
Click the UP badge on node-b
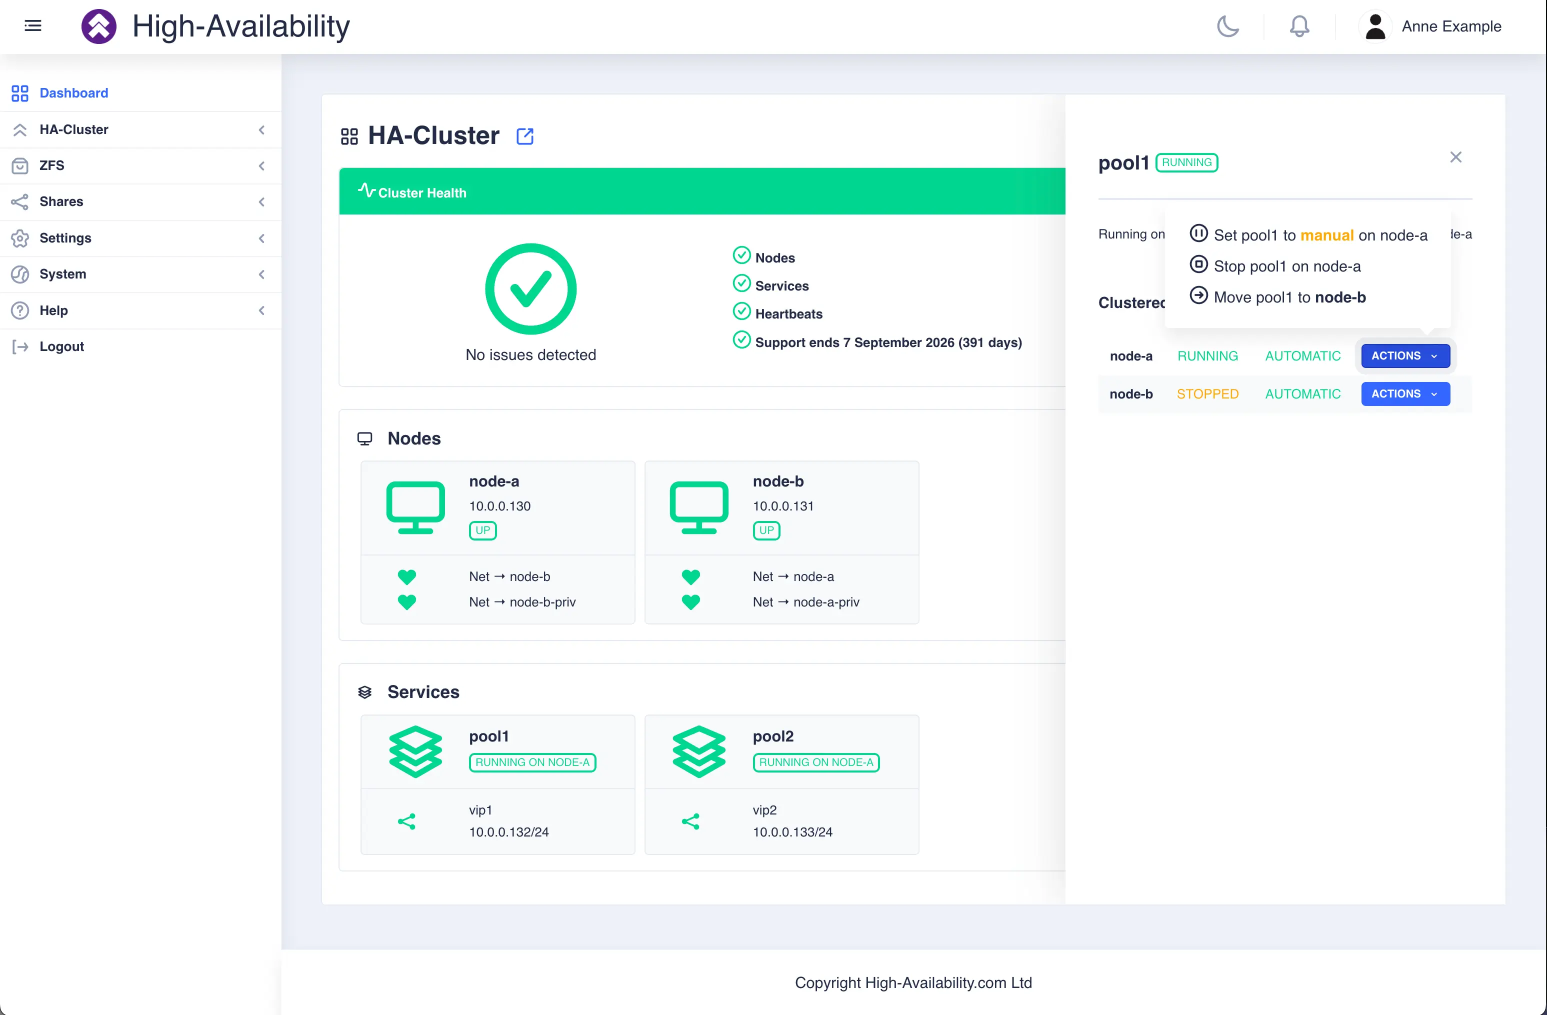click(766, 530)
